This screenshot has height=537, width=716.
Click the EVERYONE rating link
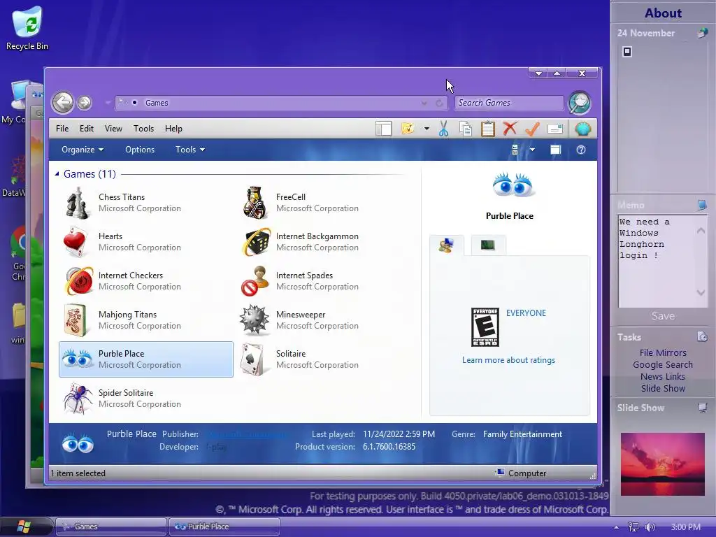pos(526,313)
